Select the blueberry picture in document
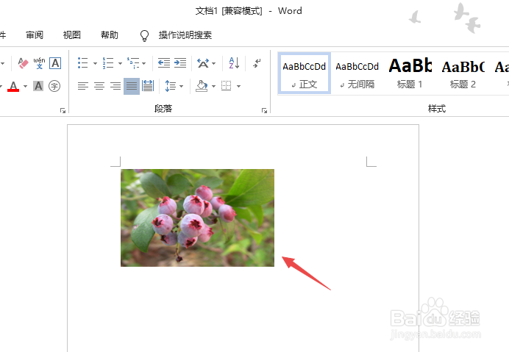509x352 pixels. tap(197, 218)
